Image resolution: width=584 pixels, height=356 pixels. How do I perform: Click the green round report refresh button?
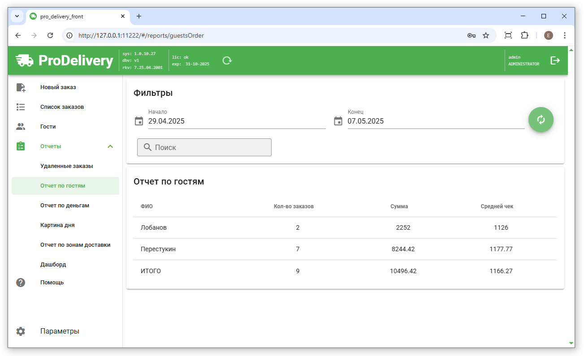541,120
